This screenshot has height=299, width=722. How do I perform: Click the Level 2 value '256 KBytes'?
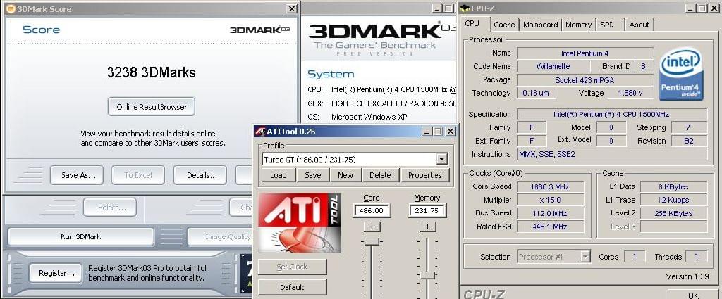(x=673, y=213)
